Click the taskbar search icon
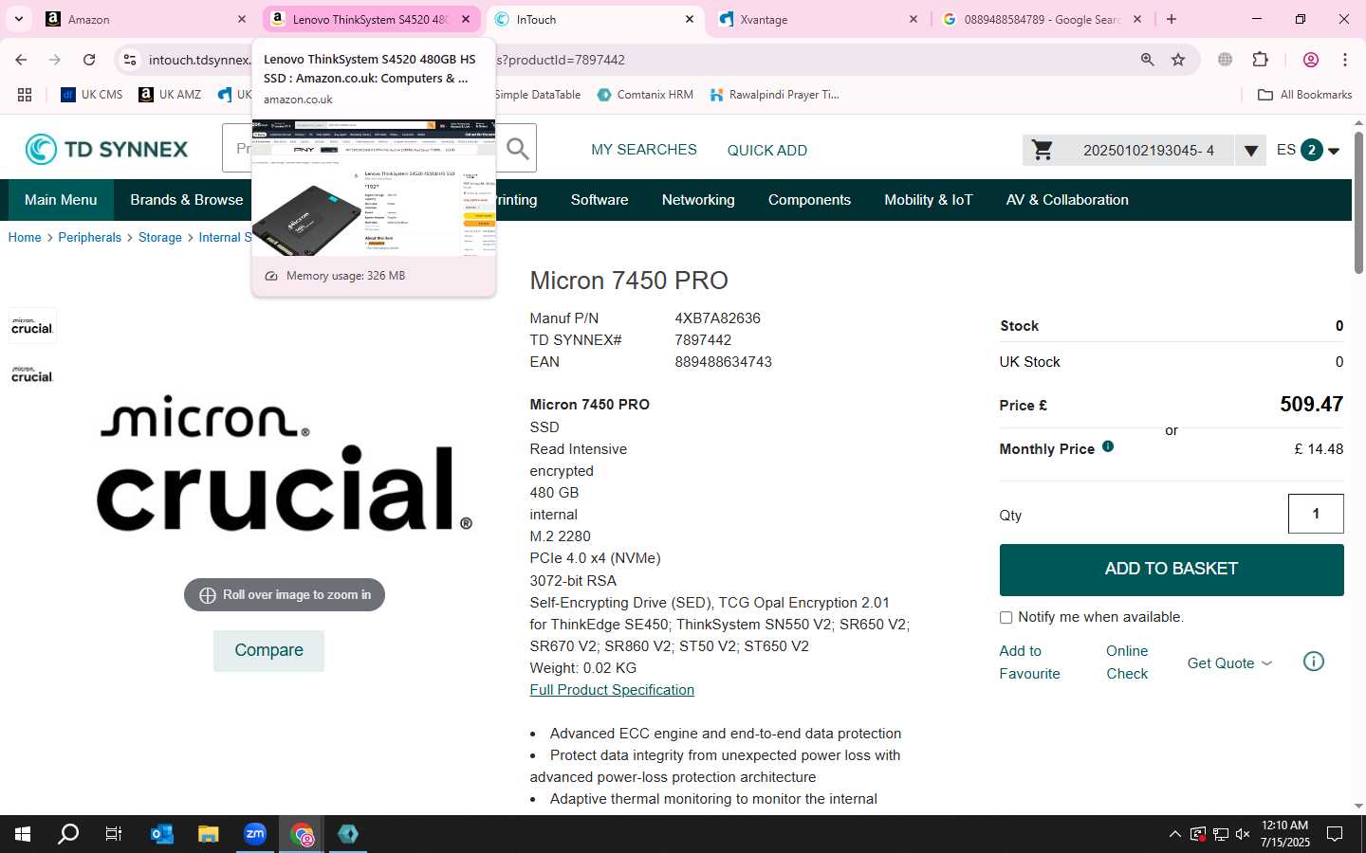Image resolution: width=1366 pixels, height=853 pixels. point(68,834)
